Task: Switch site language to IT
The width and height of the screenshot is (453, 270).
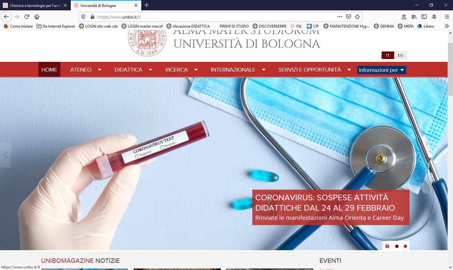Action: (x=388, y=55)
